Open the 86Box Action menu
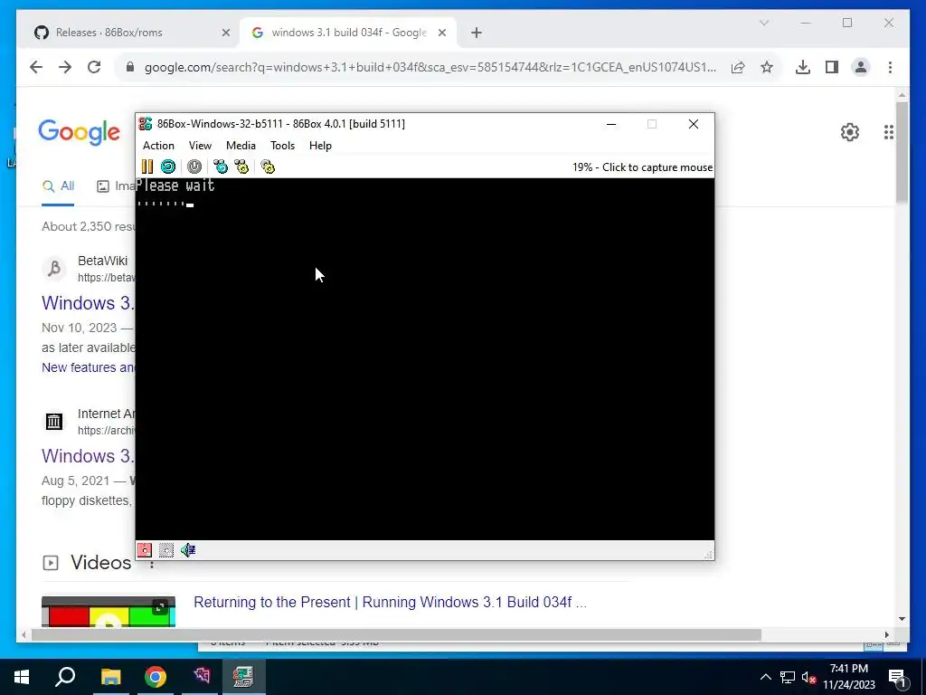926x695 pixels. [158, 146]
